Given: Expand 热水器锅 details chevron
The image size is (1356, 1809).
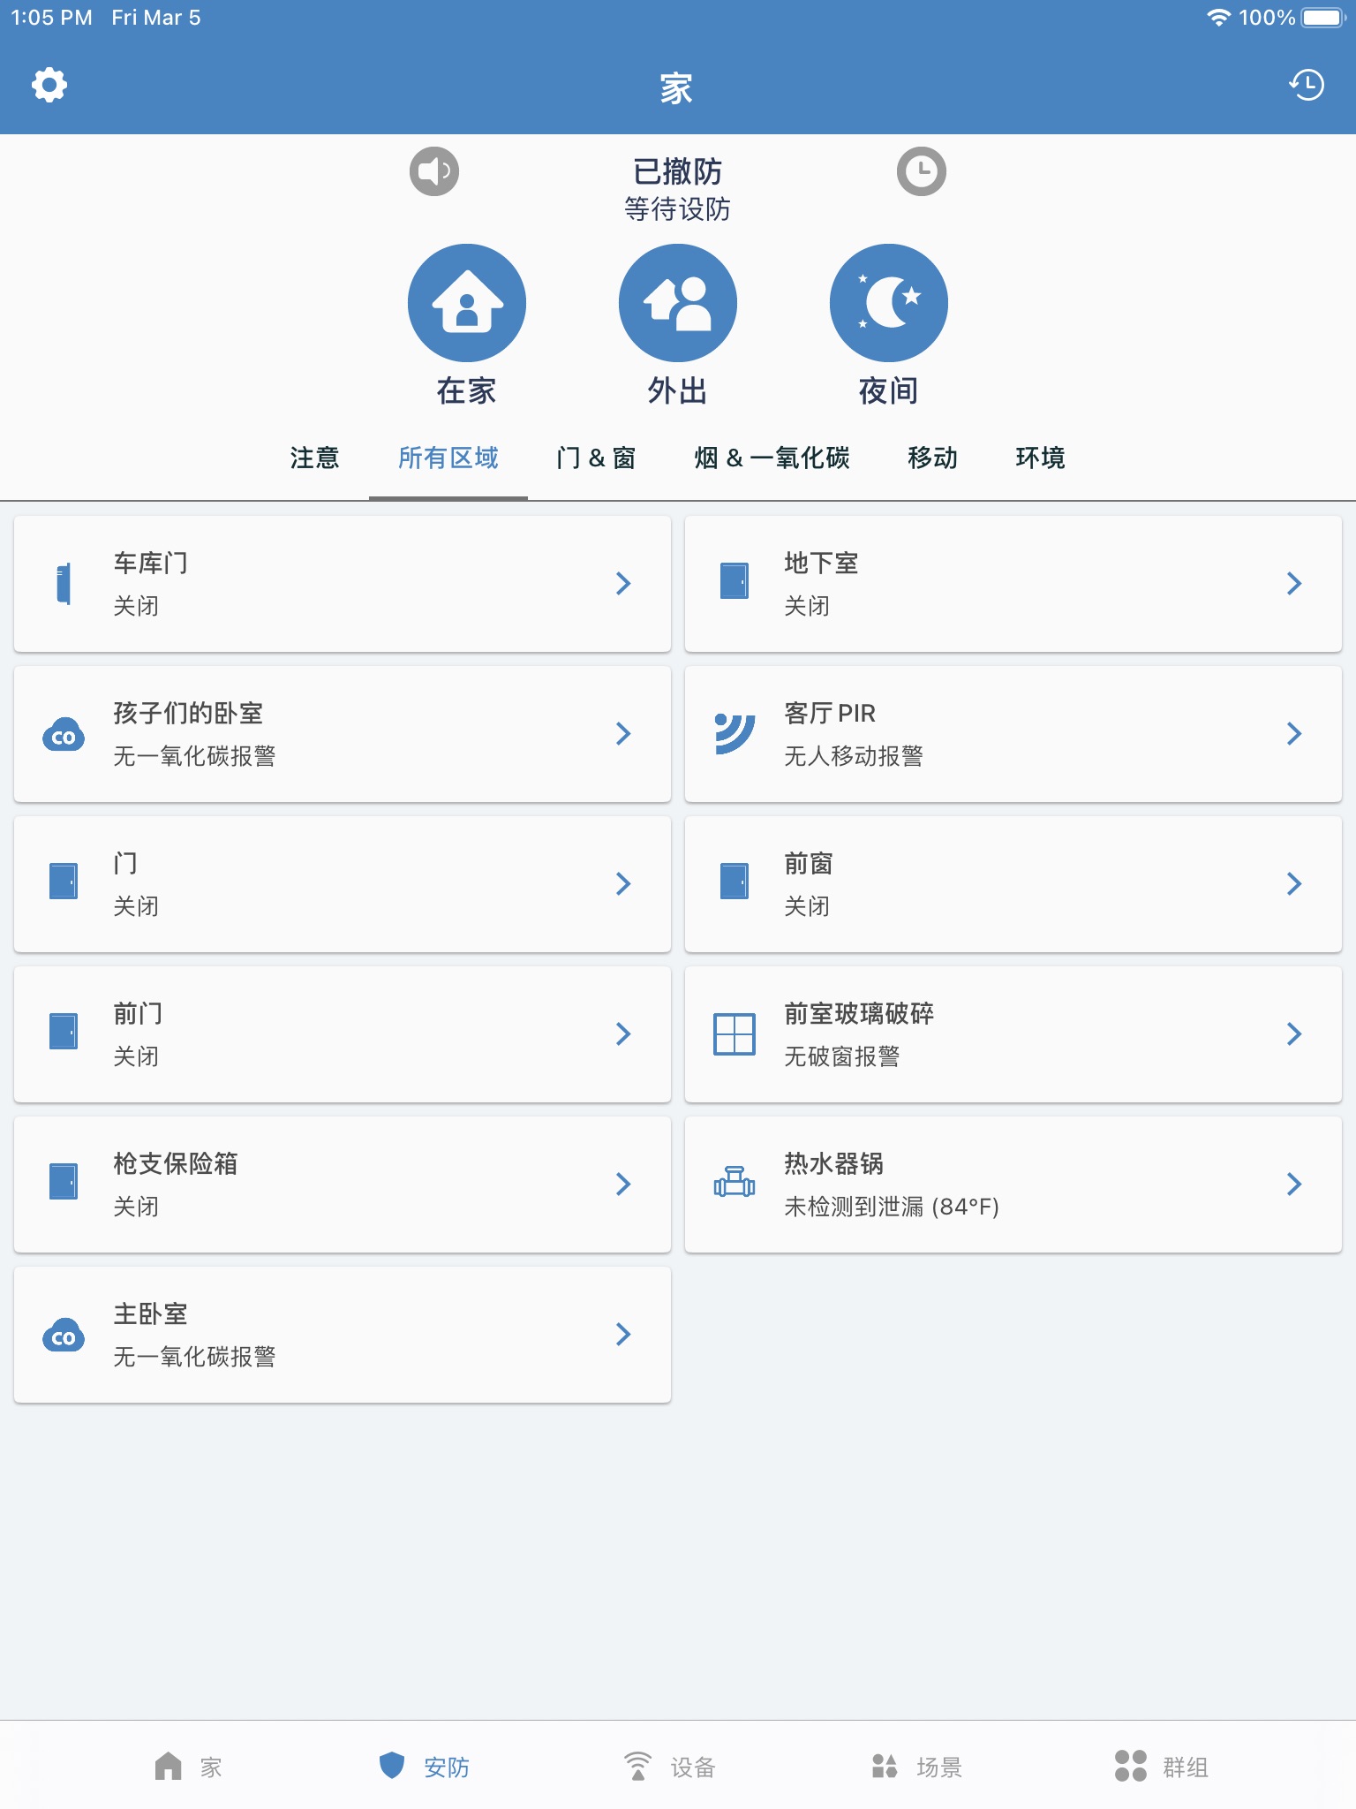Looking at the screenshot, I should [x=1294, y=1184].
